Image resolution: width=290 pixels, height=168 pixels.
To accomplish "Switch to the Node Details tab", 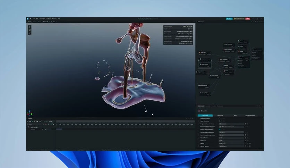I will click(201, 106).
